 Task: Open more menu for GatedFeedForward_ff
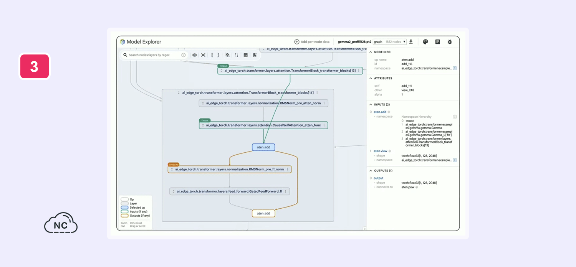coord(285,191)
